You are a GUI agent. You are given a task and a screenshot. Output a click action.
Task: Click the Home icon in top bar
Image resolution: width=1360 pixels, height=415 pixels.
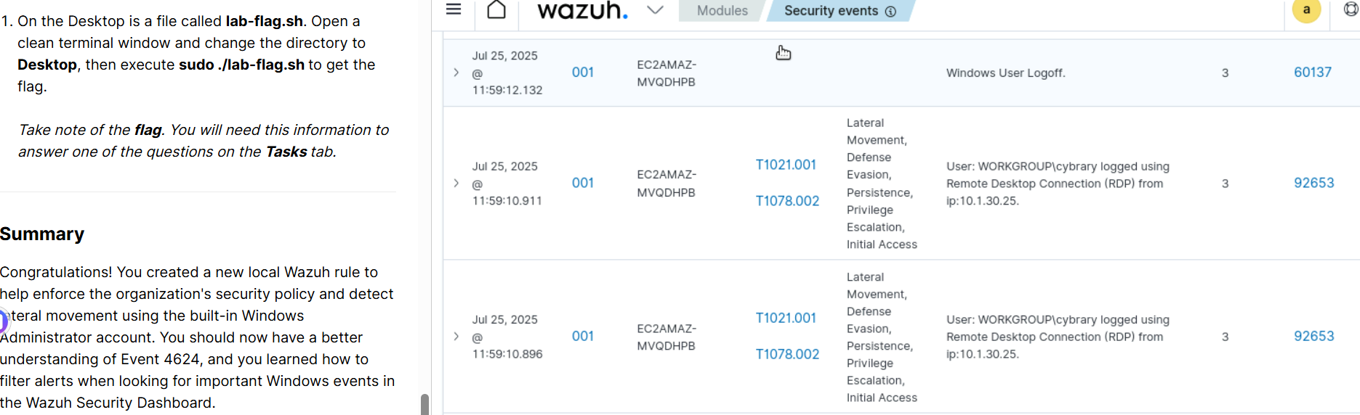point(496,10)
